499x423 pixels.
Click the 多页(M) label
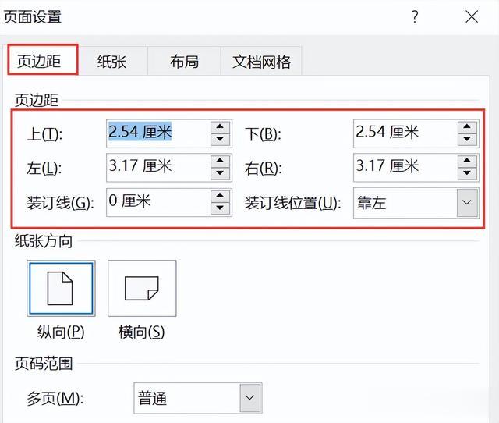click(55, 399)
